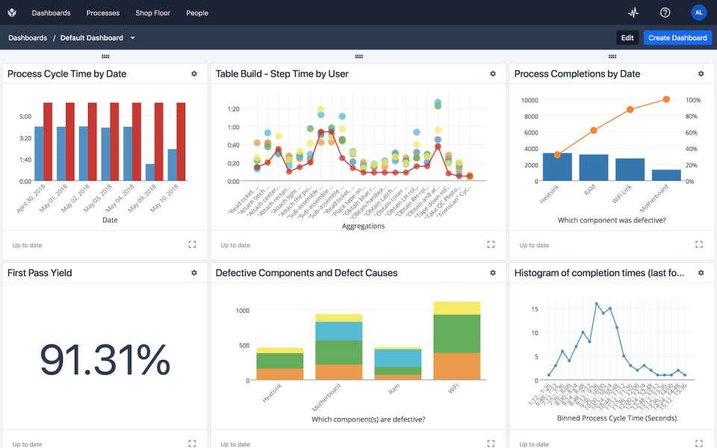The width and height of the screenshot is (717, 448).
Task: Open settings for Defective Components chart
Action: pos(492,273)
